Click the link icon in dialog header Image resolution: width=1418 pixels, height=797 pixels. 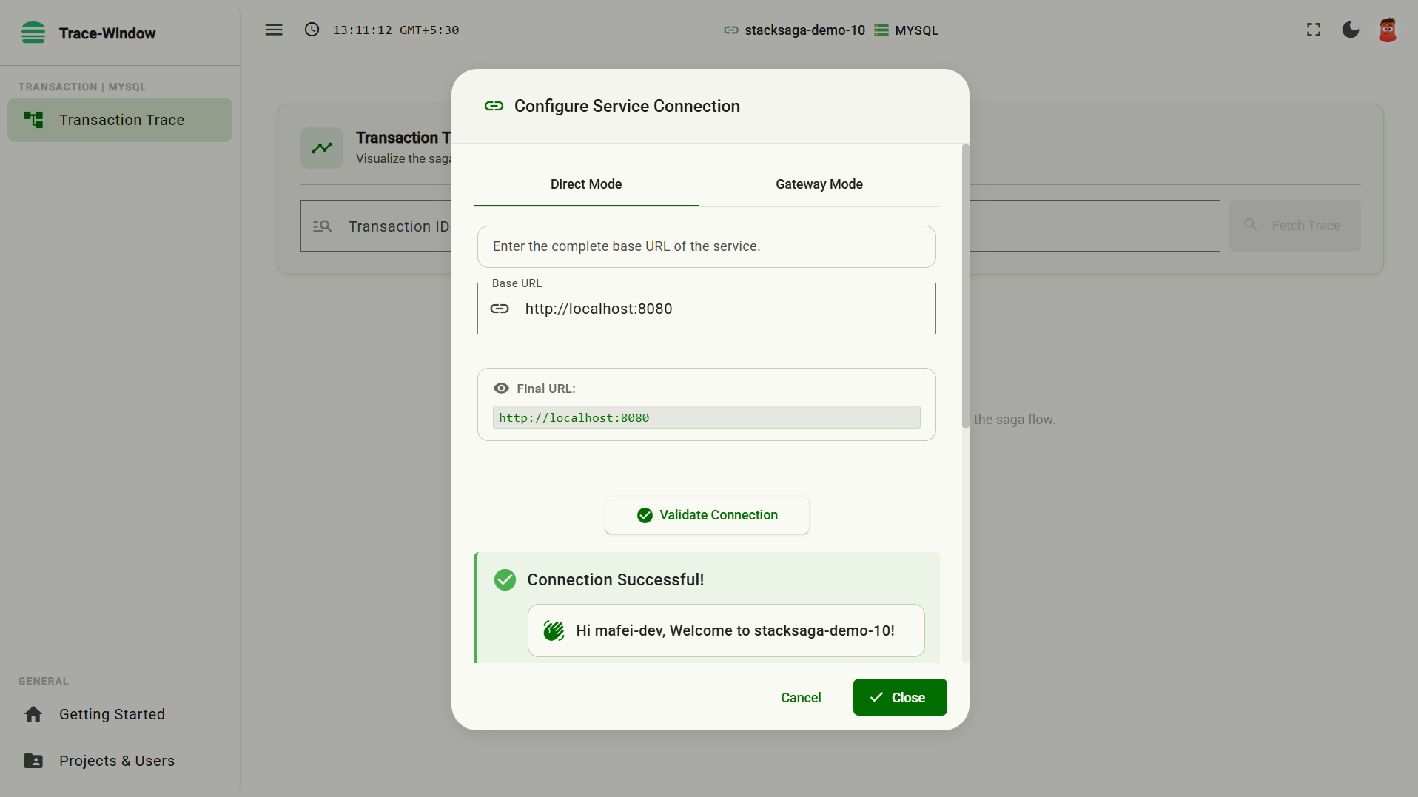pos(494,106)
